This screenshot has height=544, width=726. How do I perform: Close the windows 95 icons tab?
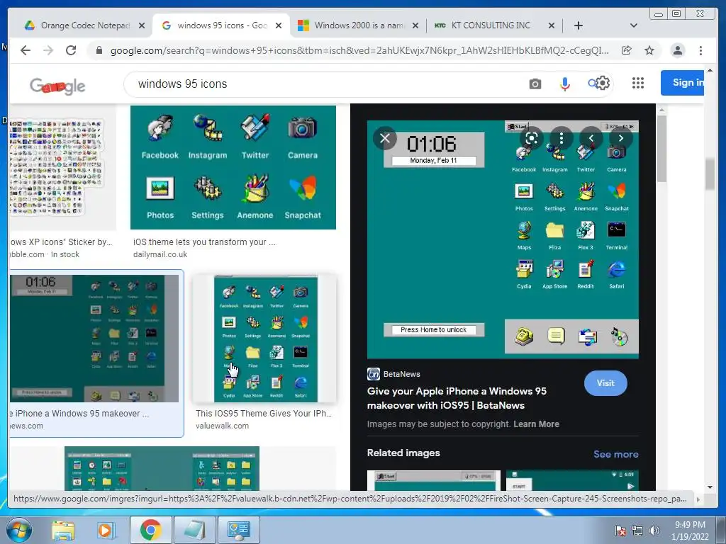[x=278, y=25]
